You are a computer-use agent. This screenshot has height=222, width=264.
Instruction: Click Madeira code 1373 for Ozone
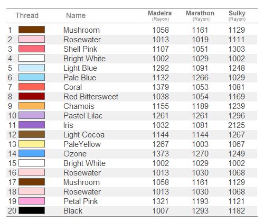click(x=161, y=154)
